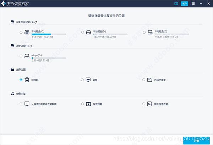Select the 桌面 desktop radio button
Viewport: 213px width, 145px height.
pos(82,80)
